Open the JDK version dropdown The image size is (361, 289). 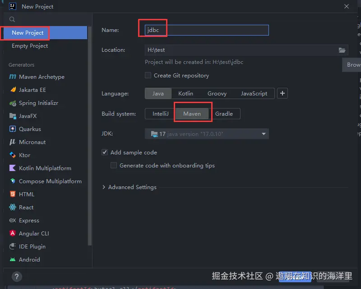coord(207,134)
